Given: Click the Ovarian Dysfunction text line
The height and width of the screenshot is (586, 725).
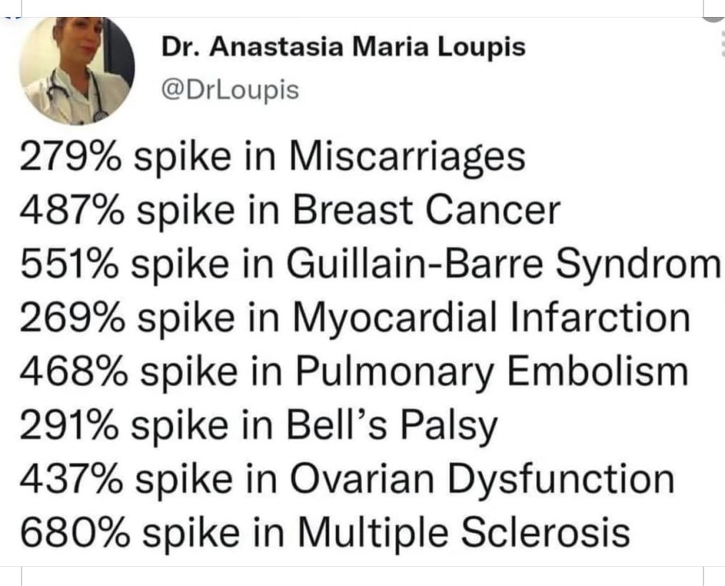Looking at the screenshot, I should coord(346,478).
